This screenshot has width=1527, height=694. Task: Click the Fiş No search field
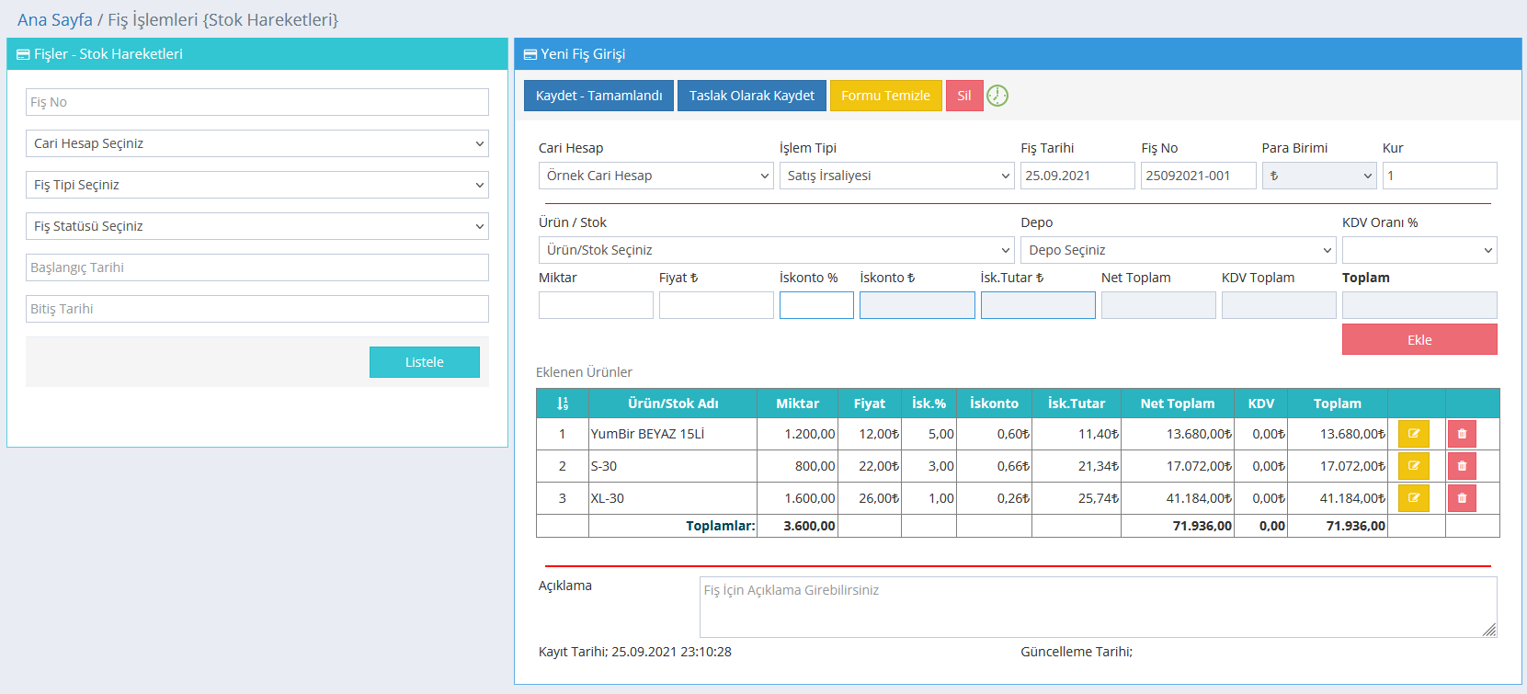click(x=257, y=102)
